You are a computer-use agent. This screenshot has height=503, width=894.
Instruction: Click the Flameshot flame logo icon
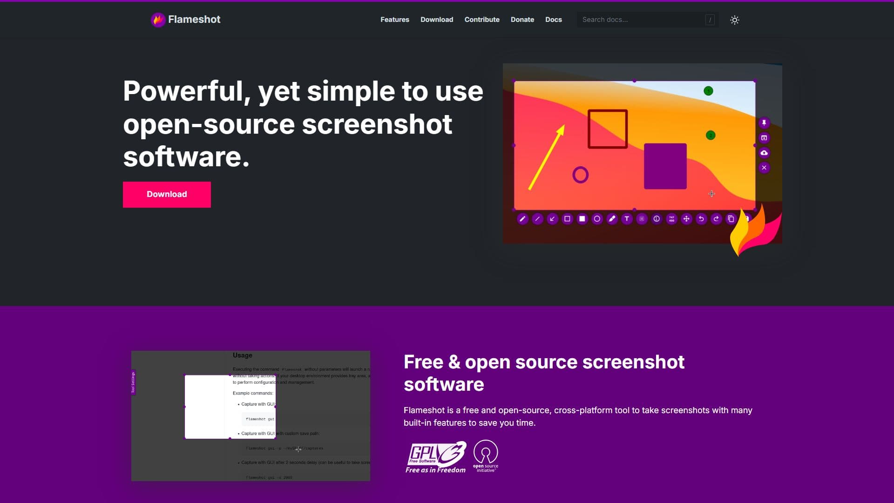pos(158,20)
